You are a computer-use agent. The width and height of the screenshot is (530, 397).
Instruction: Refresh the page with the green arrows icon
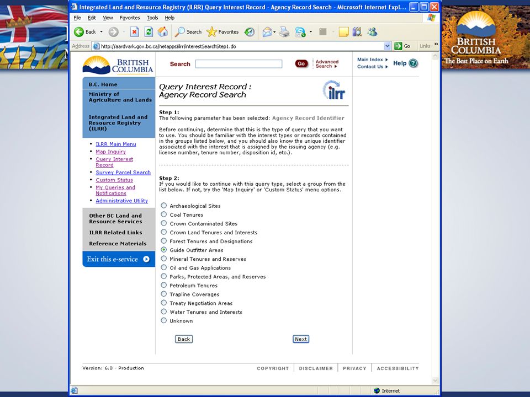click(149, 32)
